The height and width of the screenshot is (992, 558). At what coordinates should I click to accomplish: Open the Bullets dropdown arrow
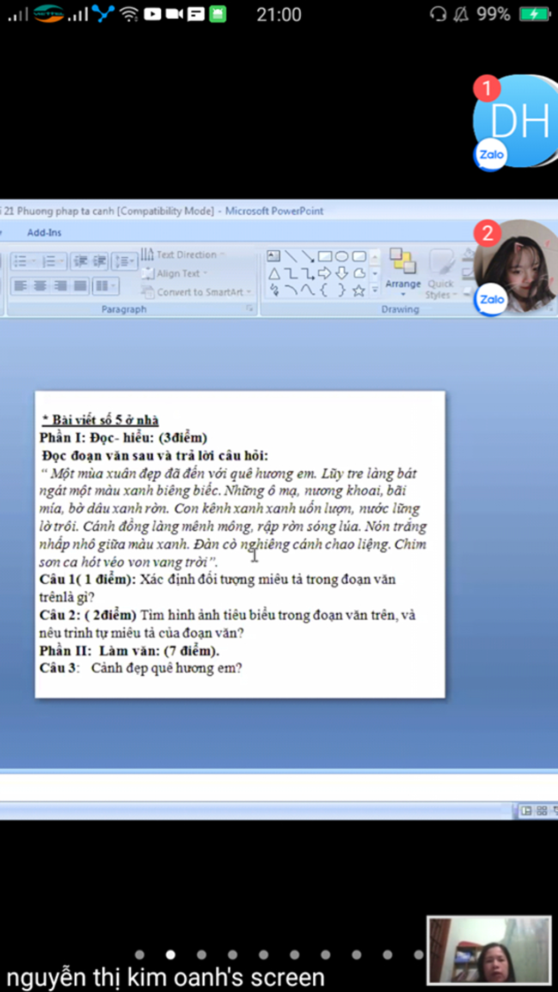point(33,262)
